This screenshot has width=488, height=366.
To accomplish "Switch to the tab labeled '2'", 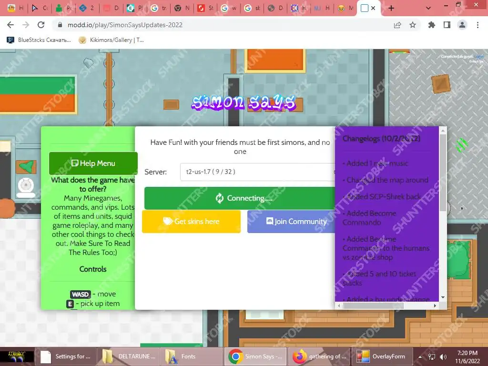I will pyautogui.click(x=87, y=8).
